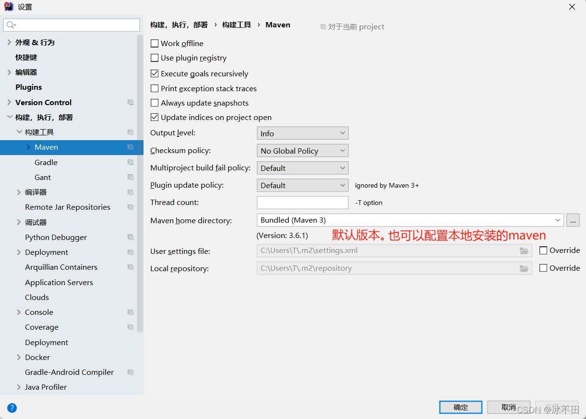Expand the Maven tree node arrow
The image size is (586, 419).
point(28,147)
